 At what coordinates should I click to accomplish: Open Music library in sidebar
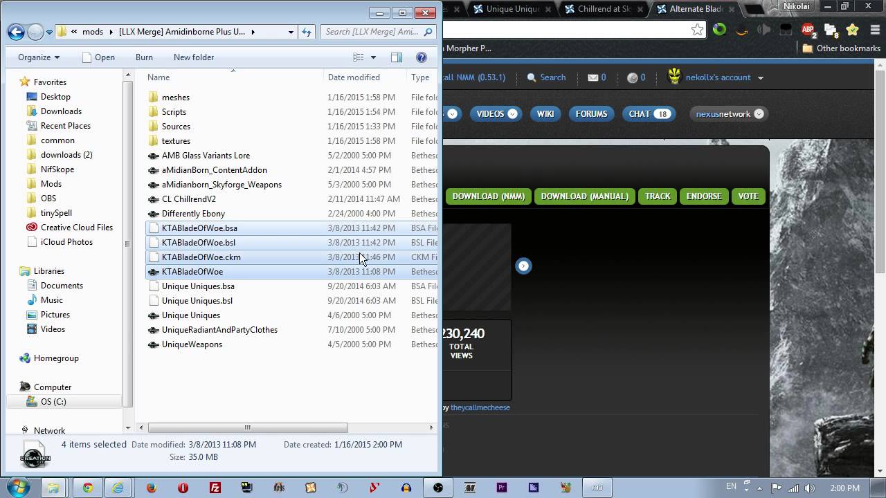52,300
